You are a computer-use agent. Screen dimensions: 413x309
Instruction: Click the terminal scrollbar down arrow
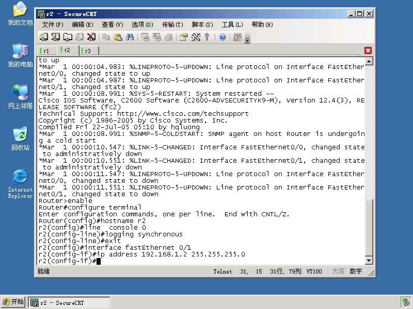(x=369, y=261)
